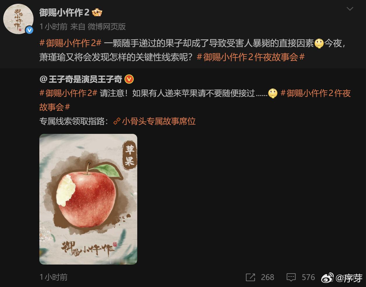Open the 御赐小仵作2 account name
Viewport: 366px width, 287px height.
coord(64,13)
